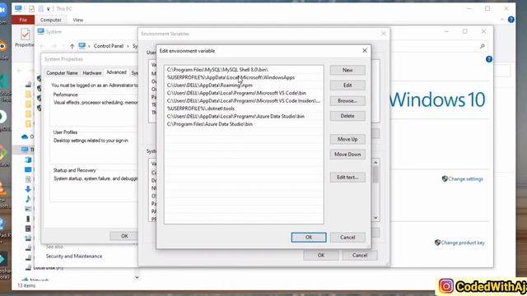Click the Browse... button
The image size is (527, 296).
[x=347, y=100]
